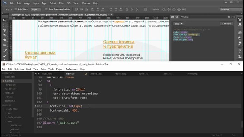The width and height of the screenshot is (244, 137).
Task: Click the Distribute Bottom Edges icon
Action: (121, 9)
